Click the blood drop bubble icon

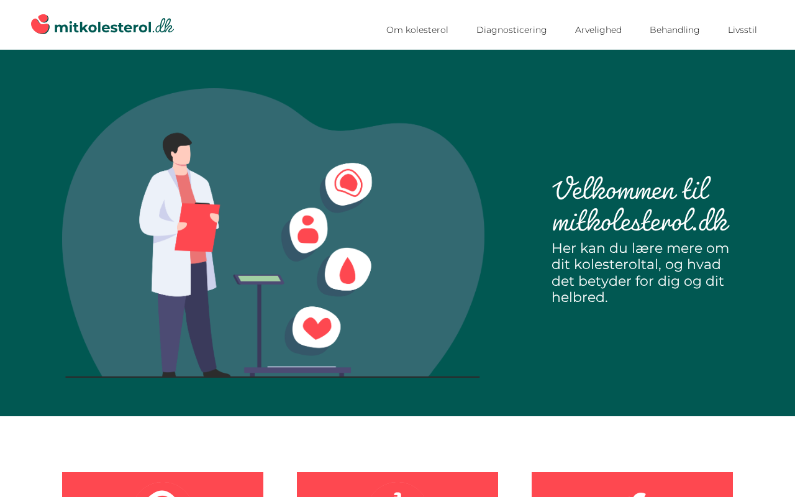click(x=348, y=270)
